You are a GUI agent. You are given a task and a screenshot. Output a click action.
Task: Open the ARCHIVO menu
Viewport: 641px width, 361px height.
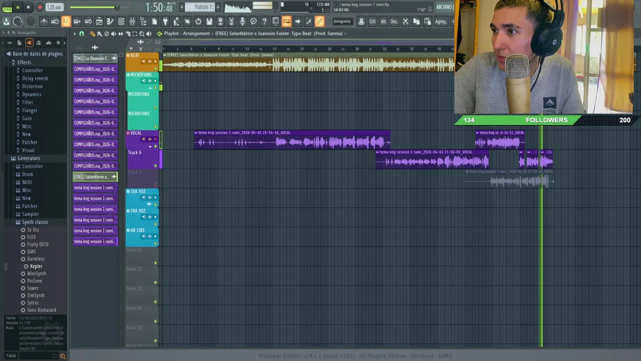(x=444, y=7)
